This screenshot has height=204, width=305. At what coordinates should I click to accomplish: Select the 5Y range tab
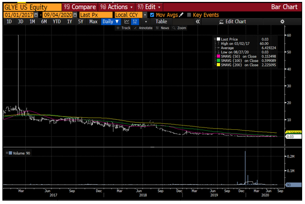(81, 21)
